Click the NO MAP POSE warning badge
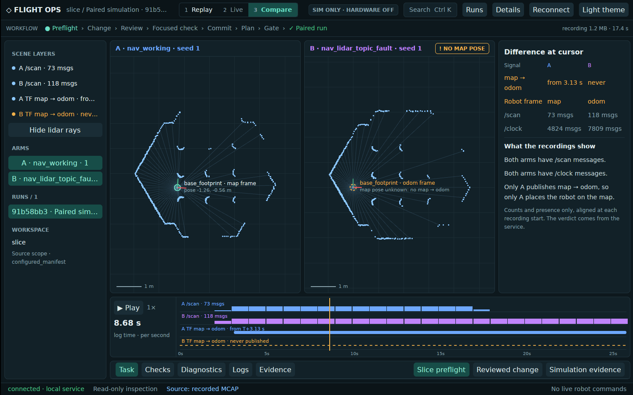Image resolution: width=633 pixels, height=395 pixels. [x=462, y=48]
